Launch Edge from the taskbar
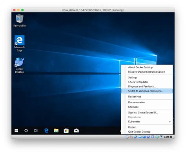The width and height of the screenshot is (186, 154). [x=46, y=130]
